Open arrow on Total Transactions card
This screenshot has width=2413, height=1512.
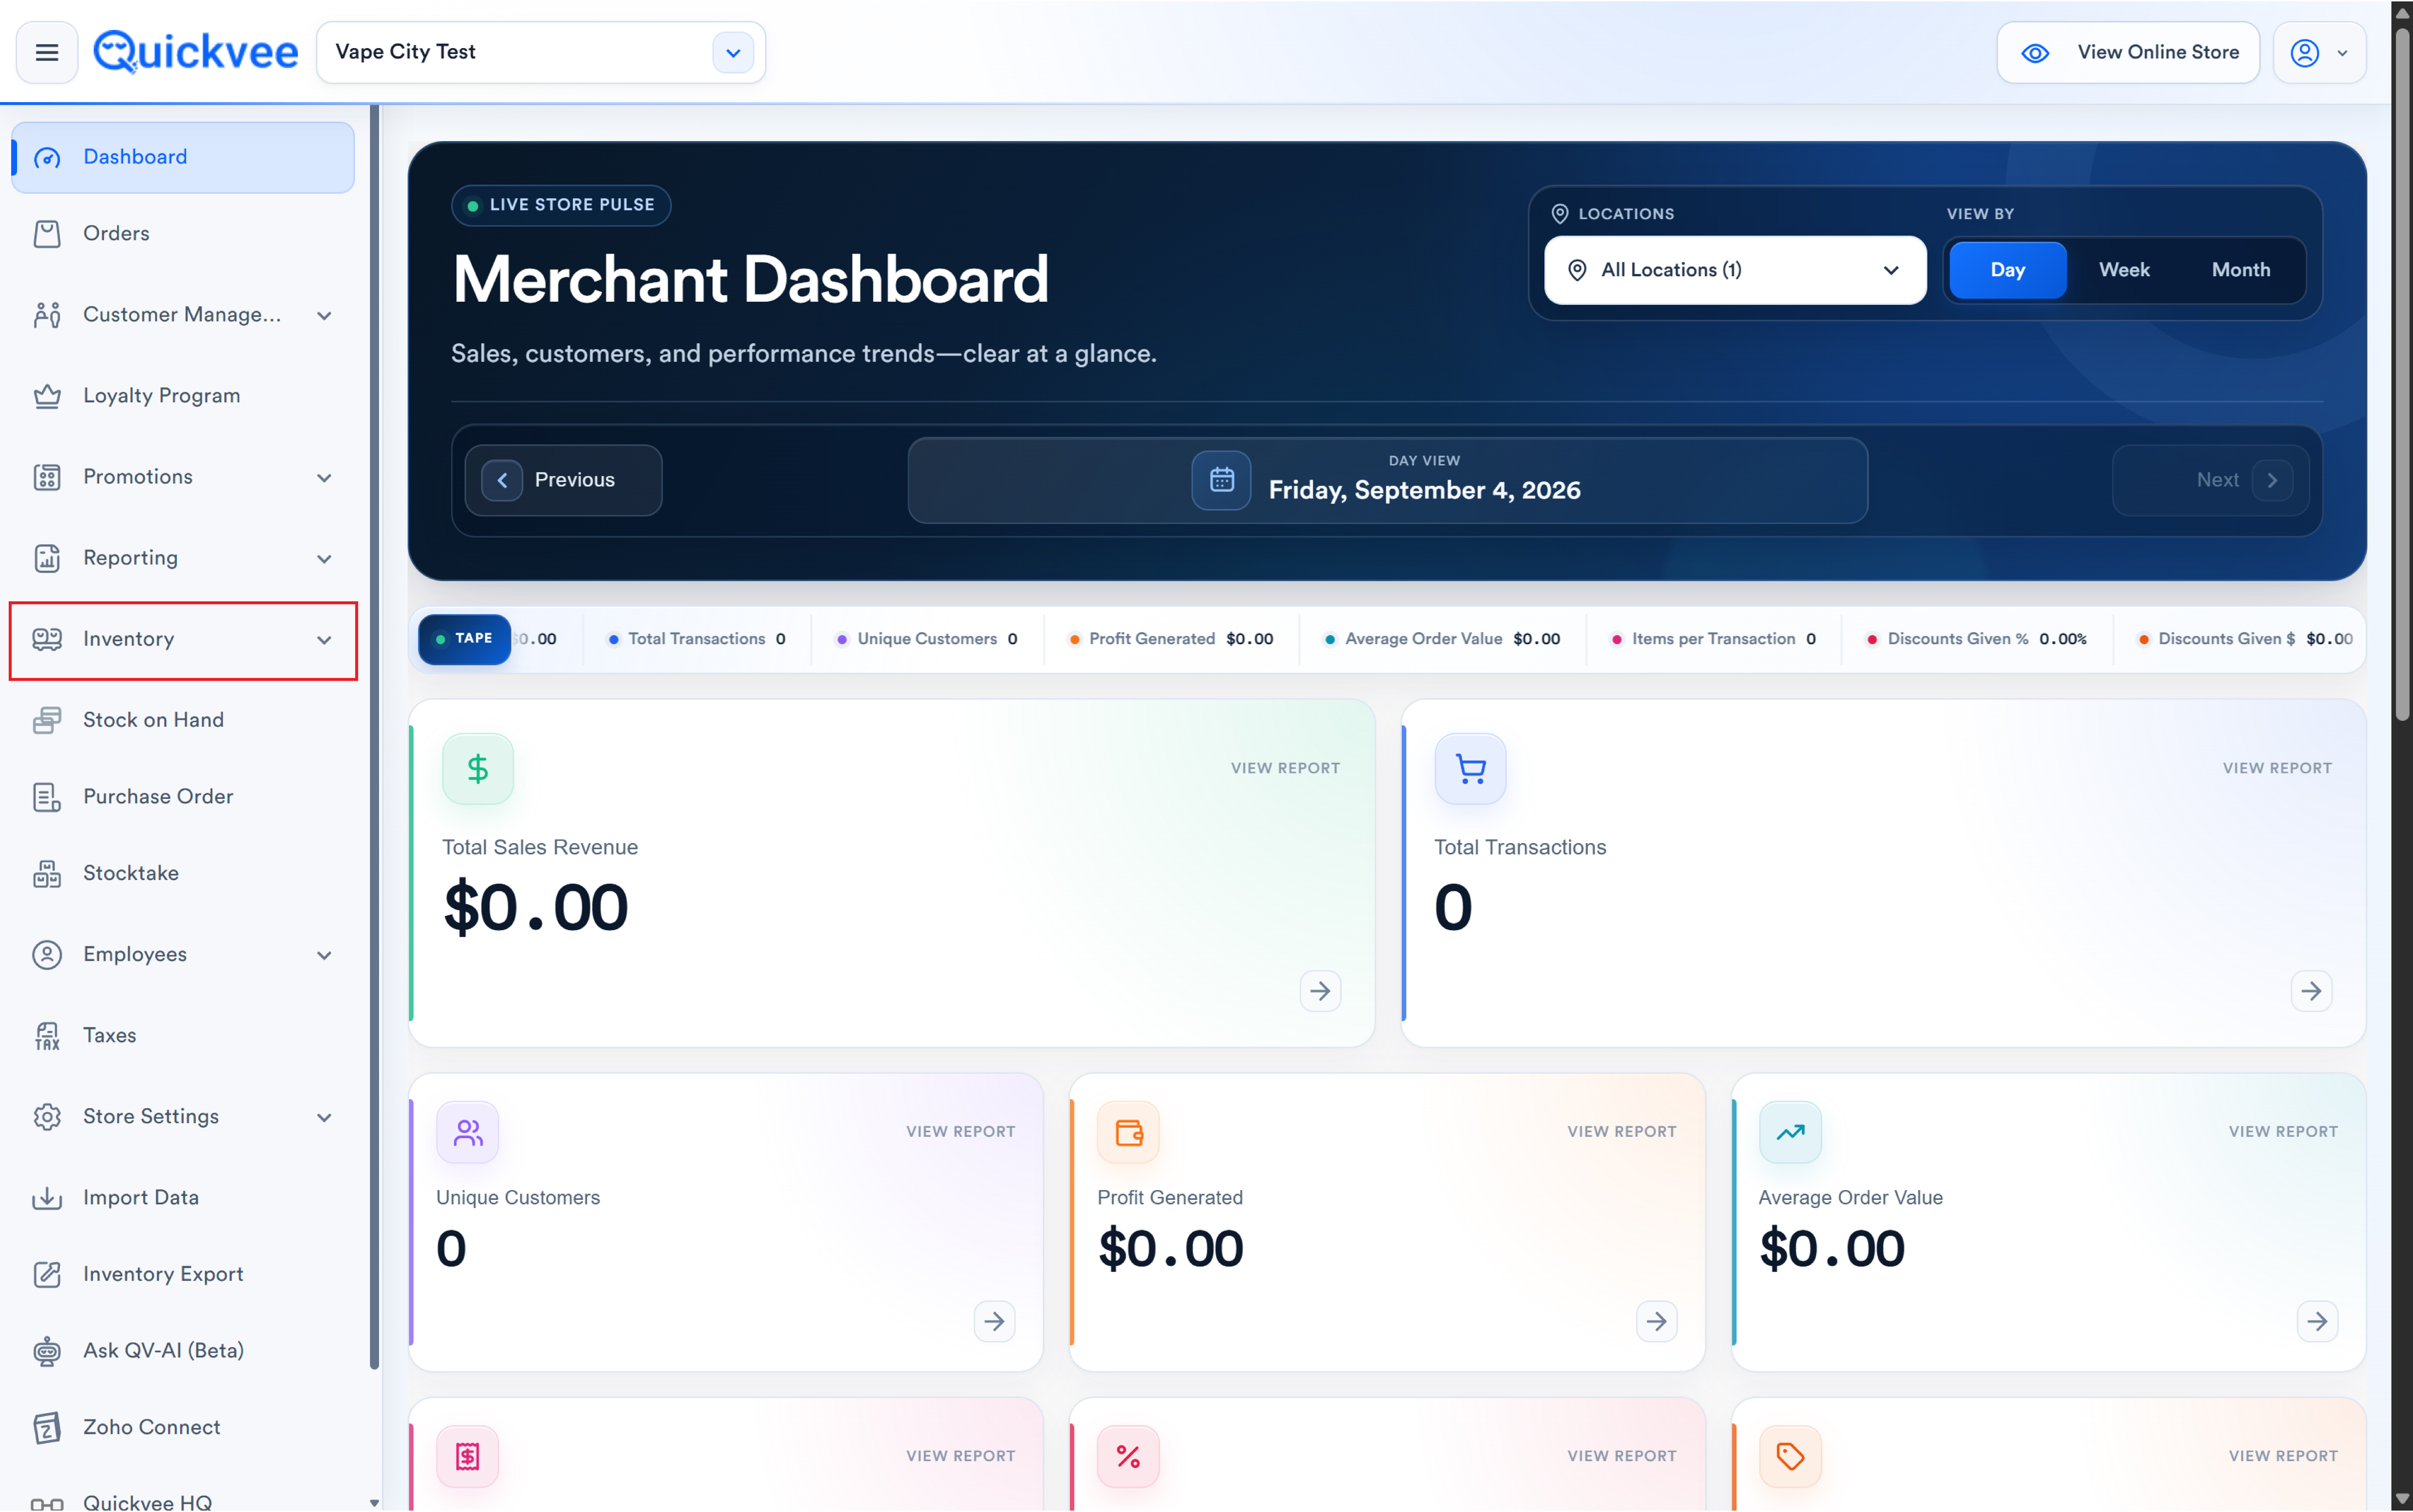click(x=2311, y=991)
